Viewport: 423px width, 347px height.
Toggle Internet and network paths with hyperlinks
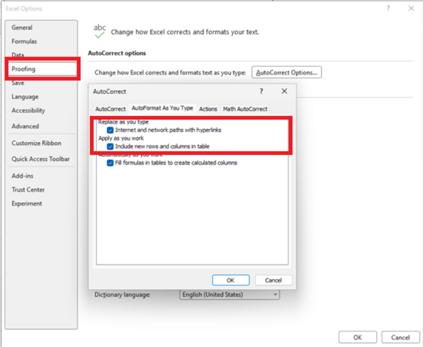(110, 130)
